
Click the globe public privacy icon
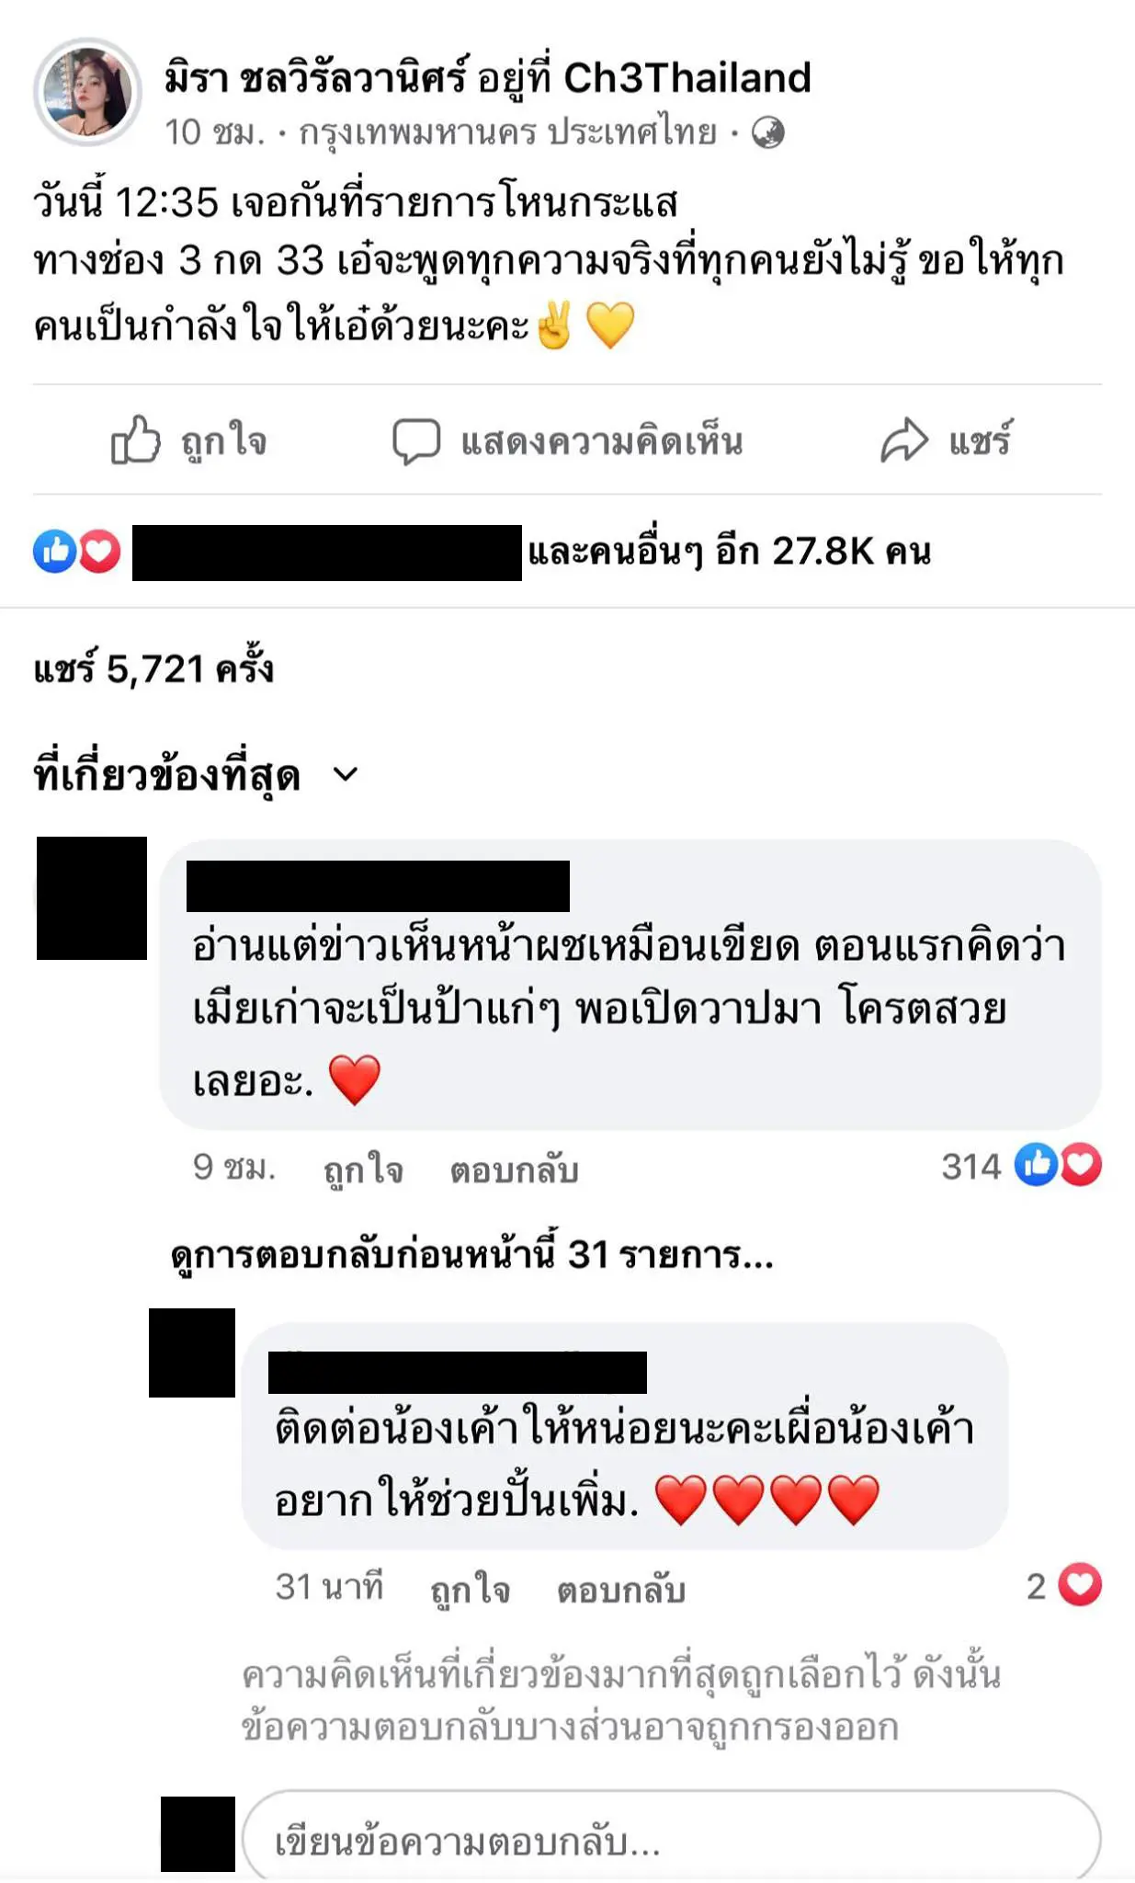(768, 133)
